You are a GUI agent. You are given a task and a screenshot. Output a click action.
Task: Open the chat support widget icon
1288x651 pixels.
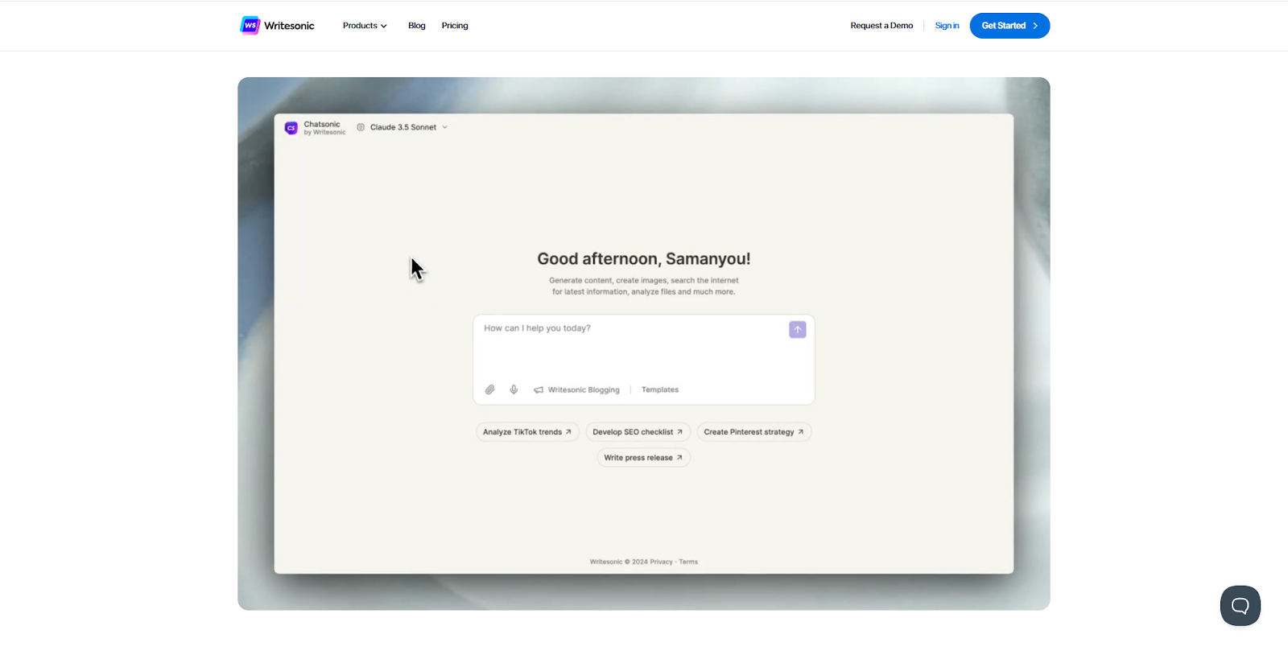coord(1240,606)
